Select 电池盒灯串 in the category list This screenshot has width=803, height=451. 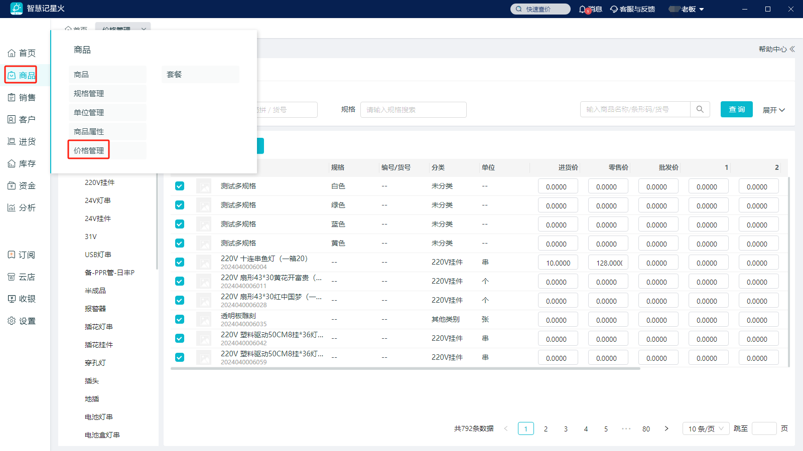102,435
